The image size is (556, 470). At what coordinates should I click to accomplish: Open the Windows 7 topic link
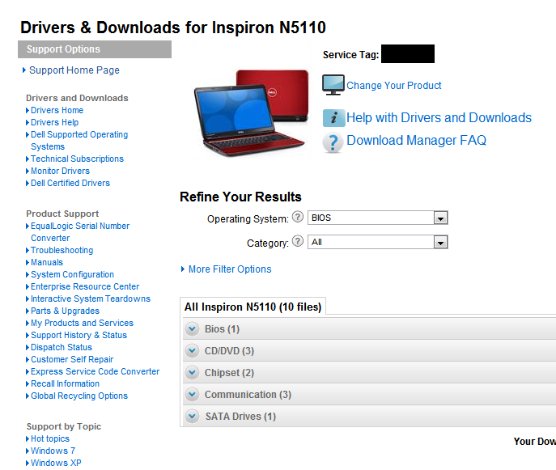[x=53, y=451]
